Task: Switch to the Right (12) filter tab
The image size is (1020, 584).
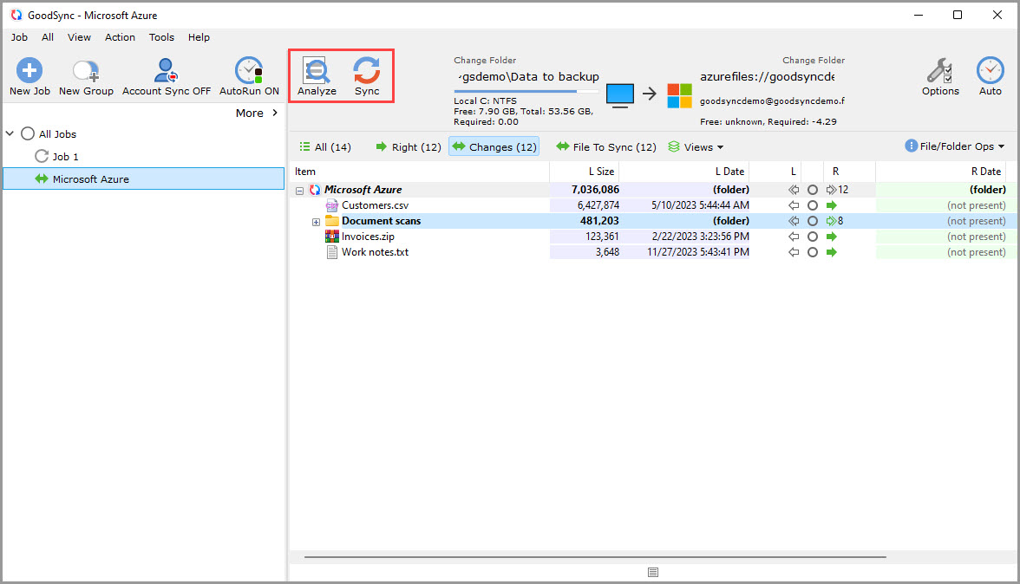Action: 408,146
